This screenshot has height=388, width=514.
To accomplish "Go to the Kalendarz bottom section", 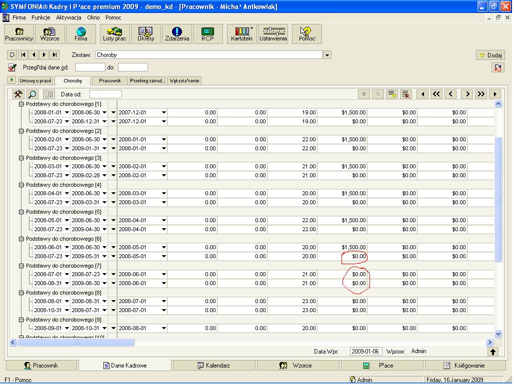I will [214, 366].
